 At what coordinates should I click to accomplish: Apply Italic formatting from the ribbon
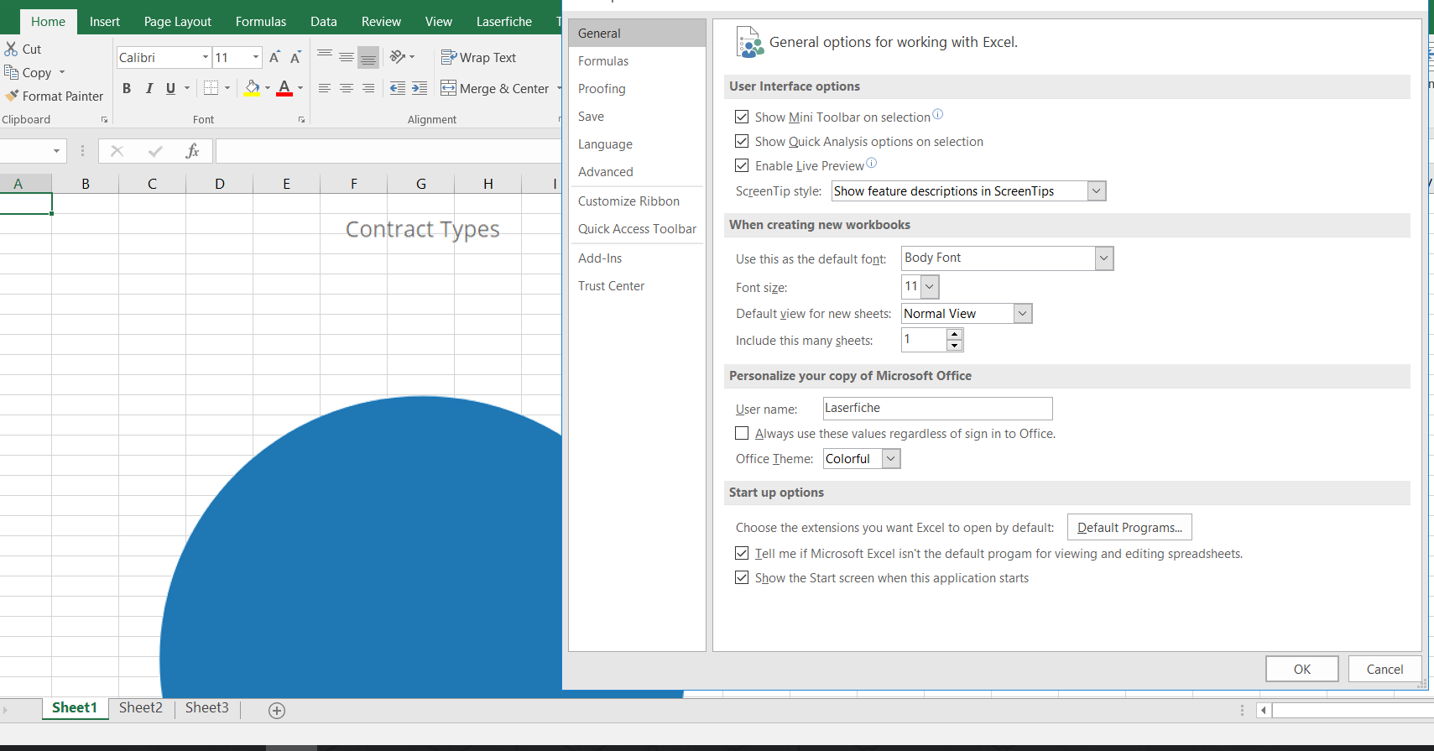(149, 88)
